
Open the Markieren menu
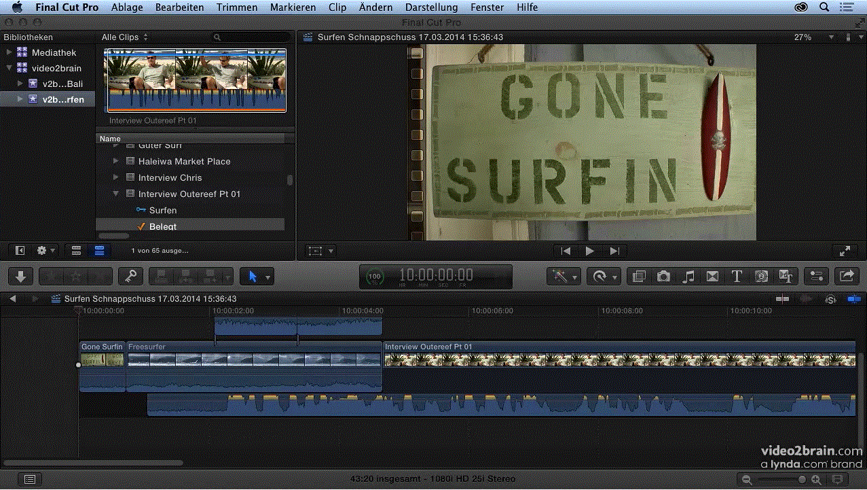[293, 7]
